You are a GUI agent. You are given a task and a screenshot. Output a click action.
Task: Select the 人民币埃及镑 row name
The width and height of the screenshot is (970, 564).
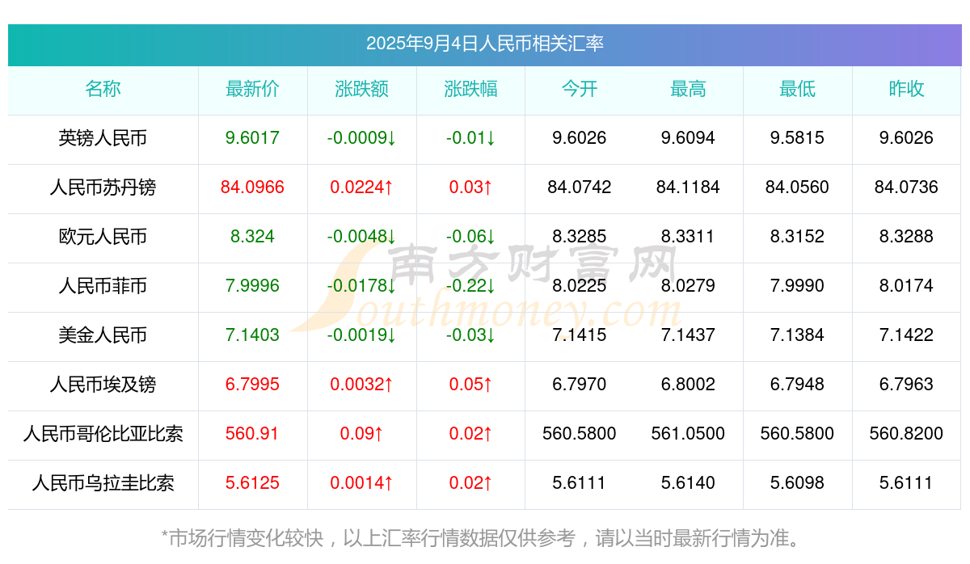(103, 385)
